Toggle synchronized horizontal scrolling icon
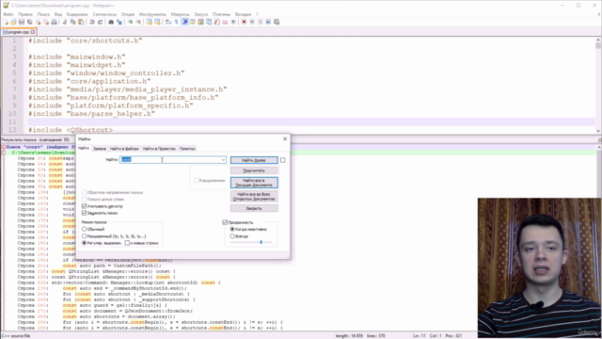Image resolution: width=602 pixels, height=339 pixels. point(157,22)
